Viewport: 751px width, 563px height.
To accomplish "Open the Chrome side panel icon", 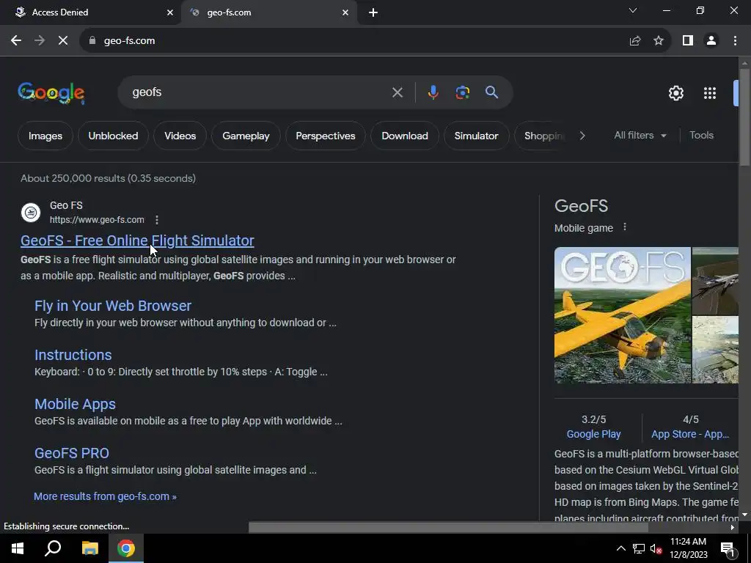I will [x=688, y=41].
